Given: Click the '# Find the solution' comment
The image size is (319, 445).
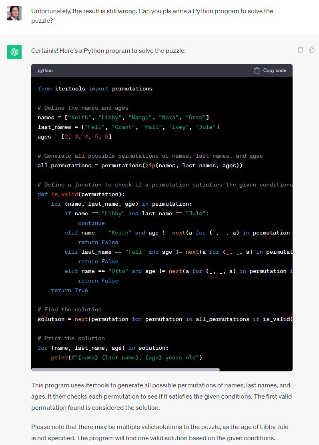Looking at the screenshot, I should pyautogui.click(x=70, y=310).
